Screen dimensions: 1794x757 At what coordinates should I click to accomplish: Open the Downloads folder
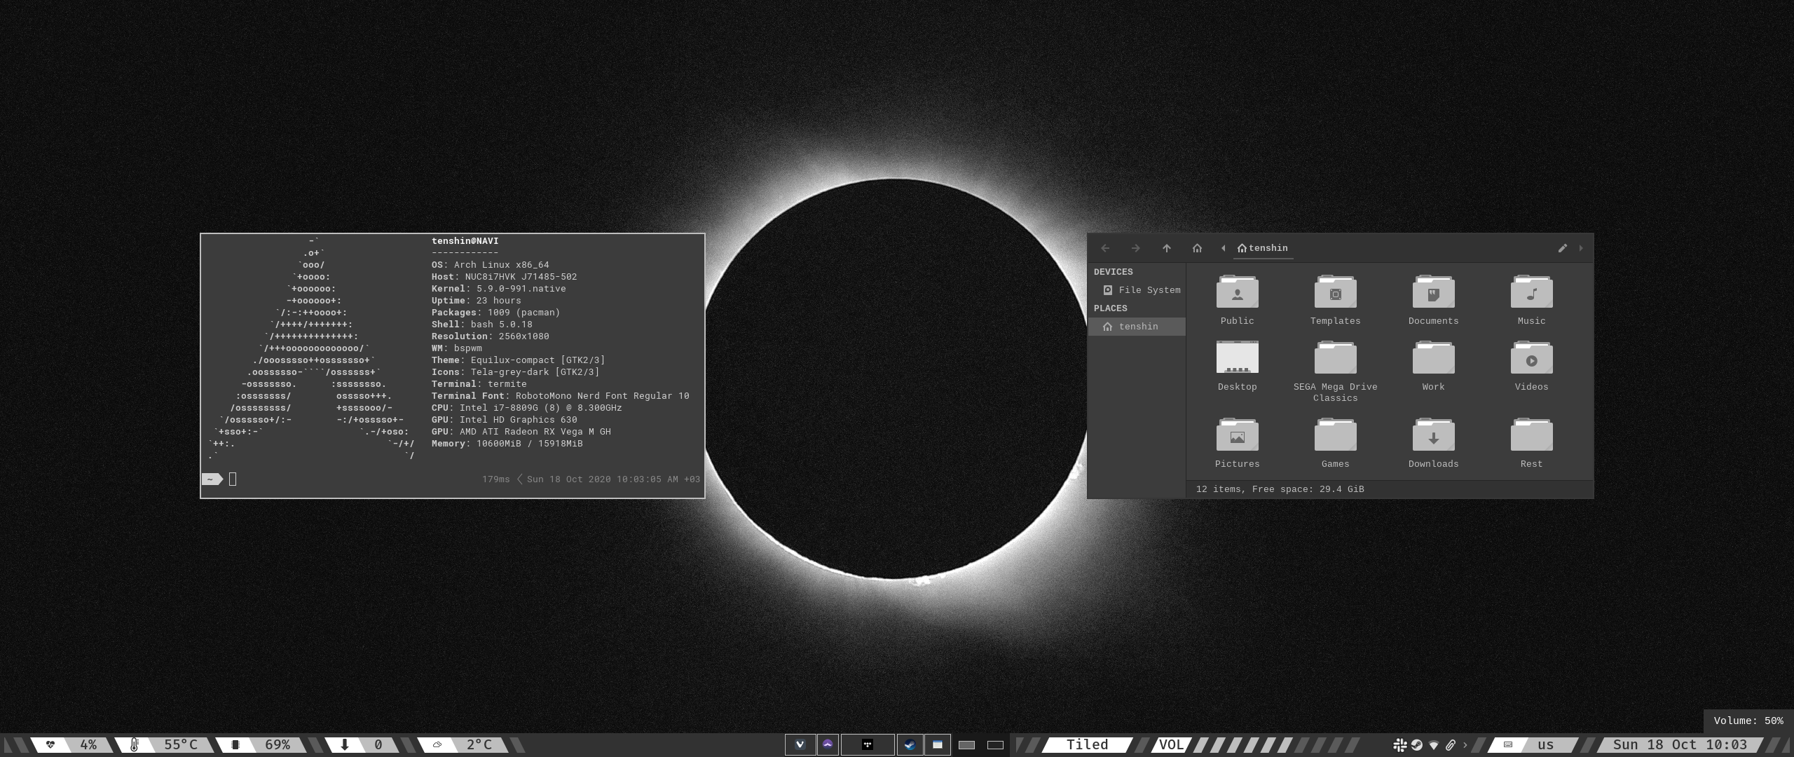[x=1433, y=443]
